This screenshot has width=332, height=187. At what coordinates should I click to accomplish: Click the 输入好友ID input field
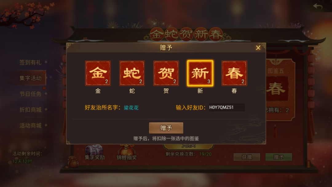(227, 108)
